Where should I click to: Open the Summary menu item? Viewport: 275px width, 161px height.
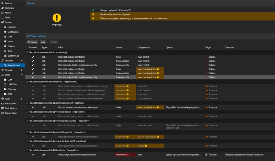coord(10,8)
